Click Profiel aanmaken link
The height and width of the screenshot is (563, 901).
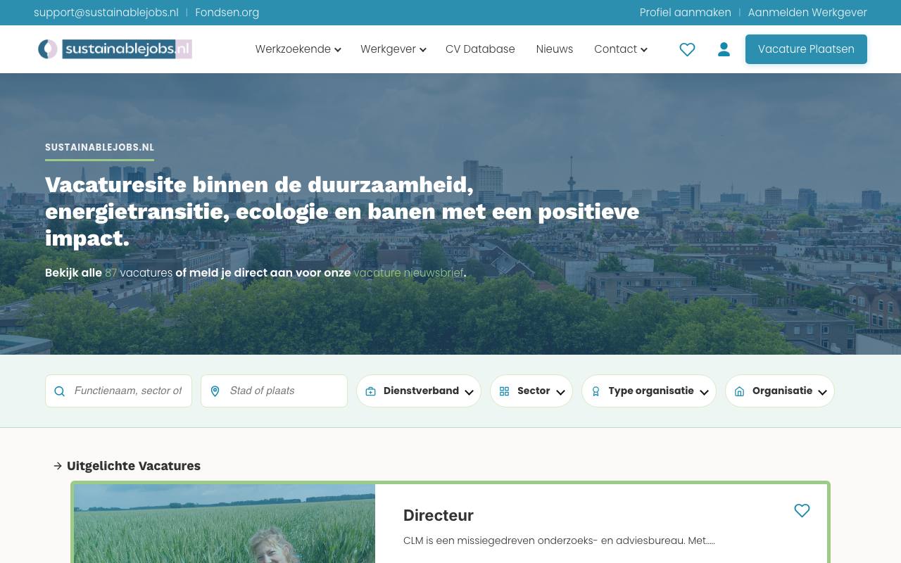coord(685,13)
